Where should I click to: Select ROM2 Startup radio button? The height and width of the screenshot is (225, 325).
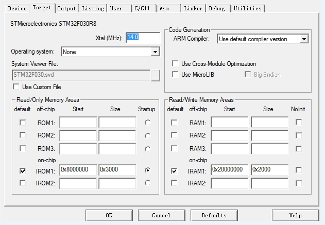tap(147, 136)
